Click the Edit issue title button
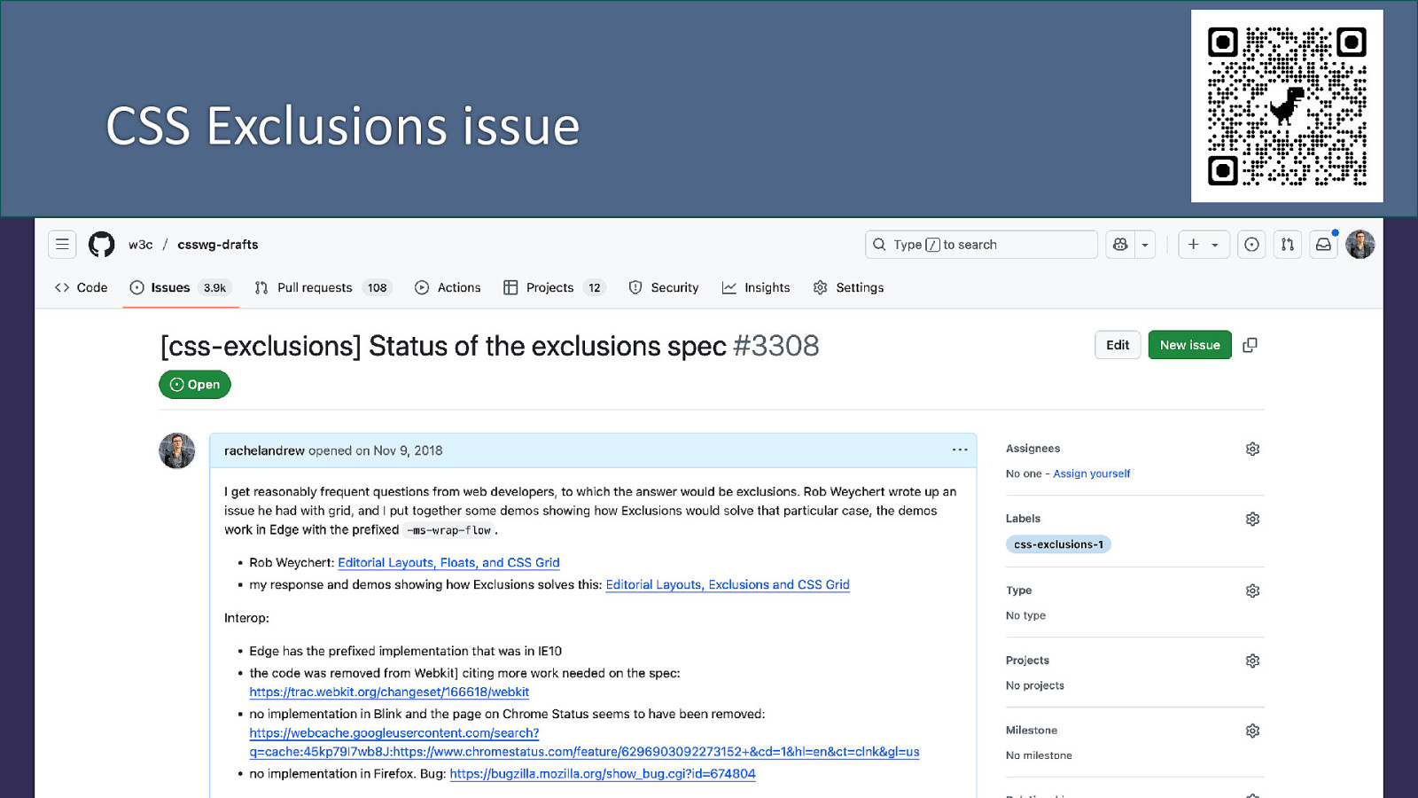The width and height of the screenshot is (1418, 798). [1118, 345]
